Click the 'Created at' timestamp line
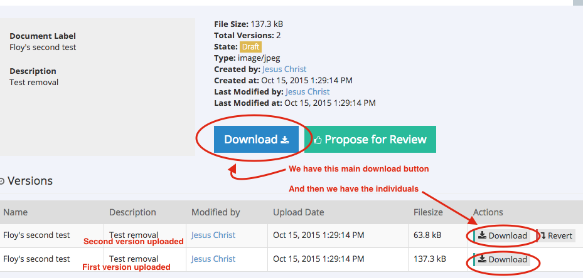The image size is (583, 278). [x=283, y=80]
